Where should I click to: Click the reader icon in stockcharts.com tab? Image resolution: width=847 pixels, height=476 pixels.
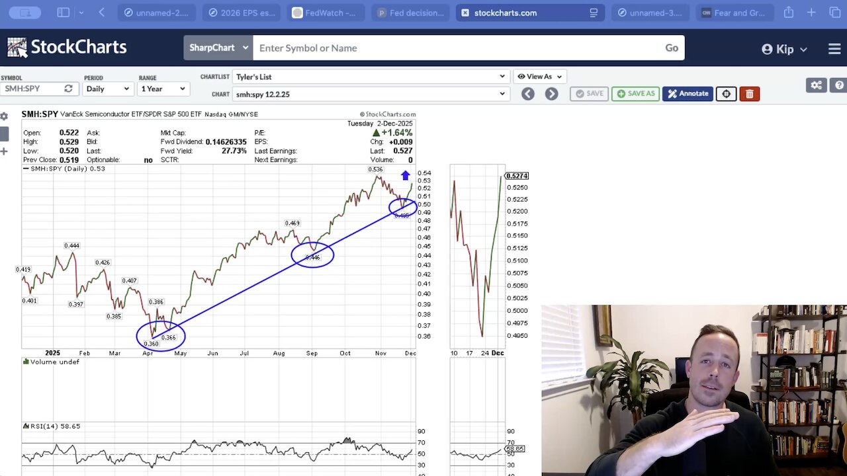click(594, 13)
